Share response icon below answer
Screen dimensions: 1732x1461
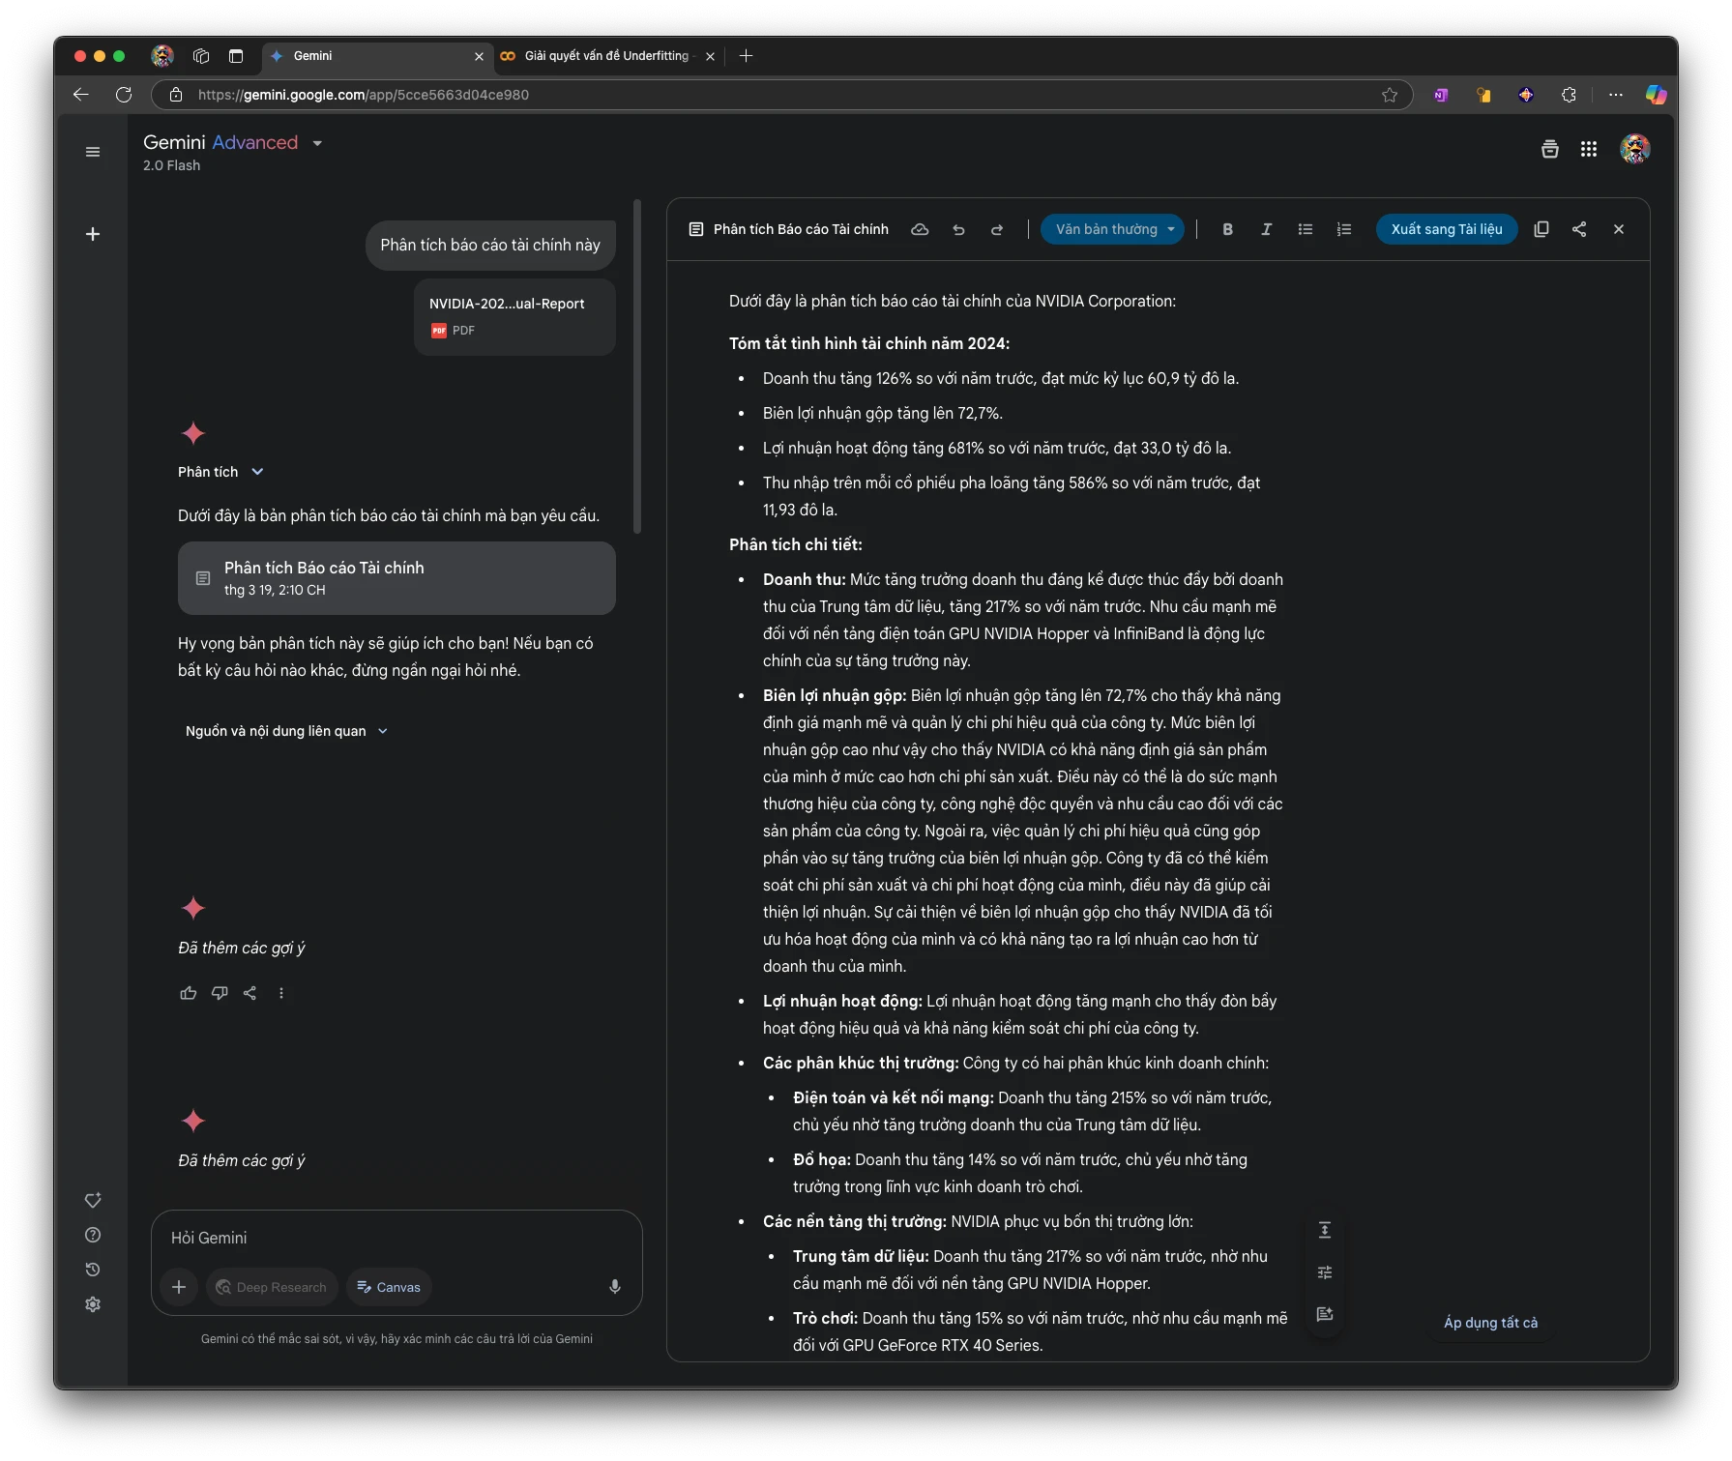(x=250, y=993)
